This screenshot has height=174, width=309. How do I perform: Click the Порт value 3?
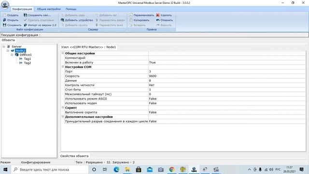[227, 72]
